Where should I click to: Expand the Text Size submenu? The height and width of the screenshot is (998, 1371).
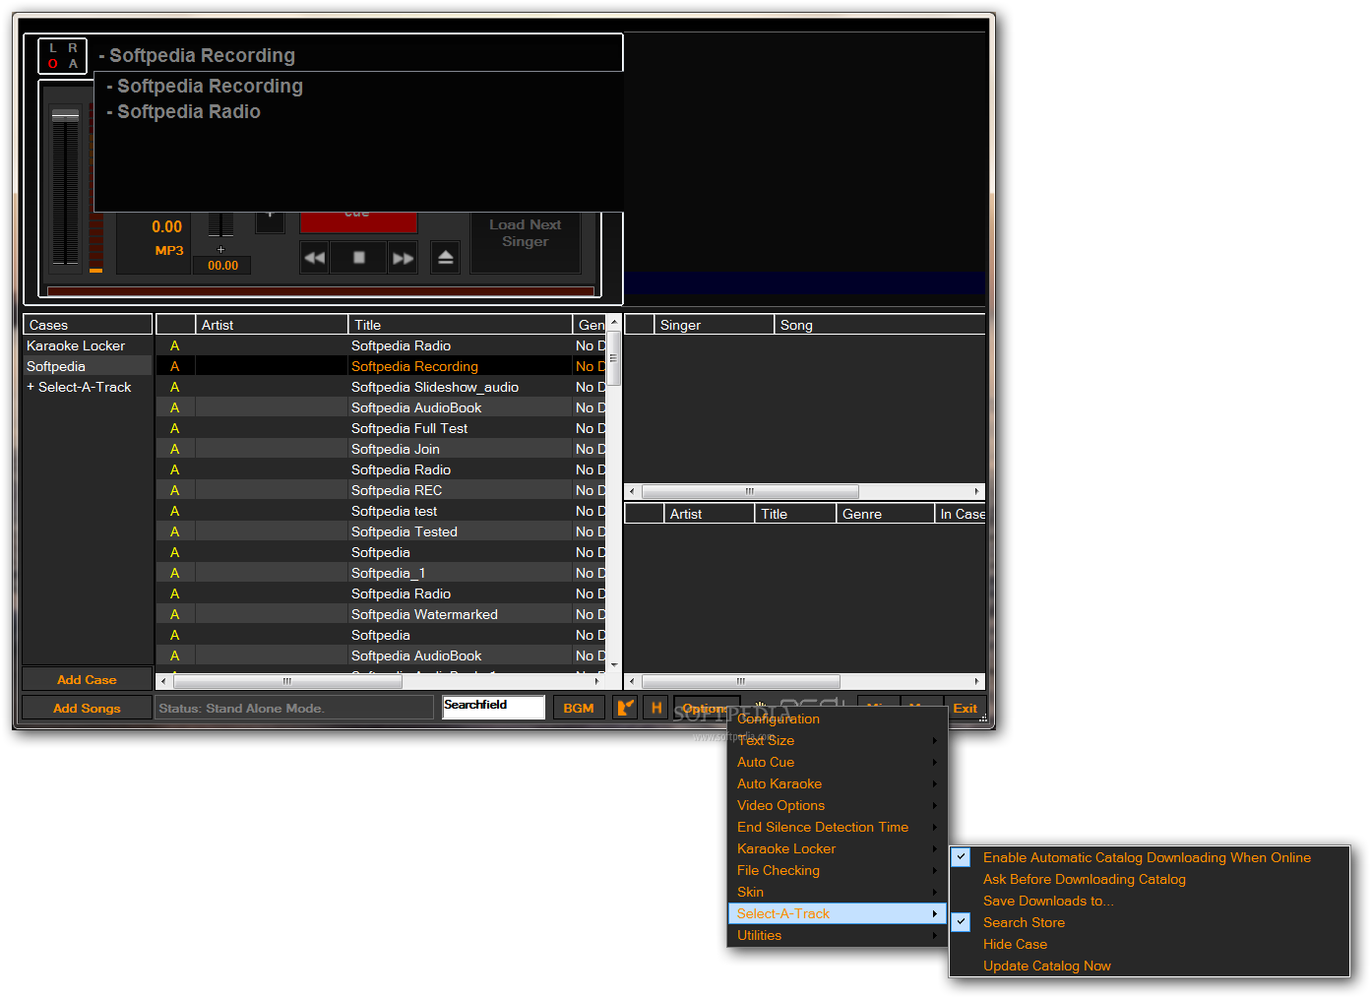837,740
